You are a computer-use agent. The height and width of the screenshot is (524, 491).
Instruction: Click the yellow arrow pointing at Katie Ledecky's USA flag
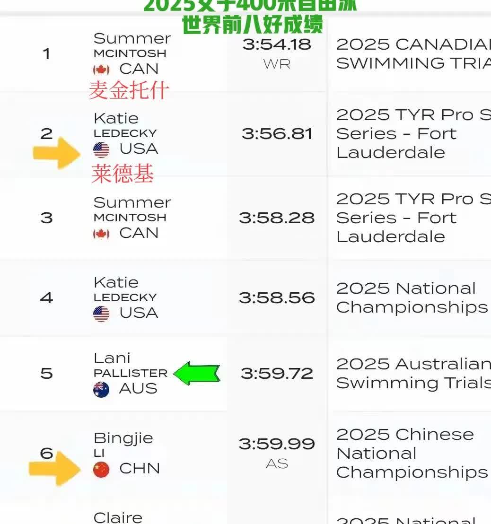[56, 152]
